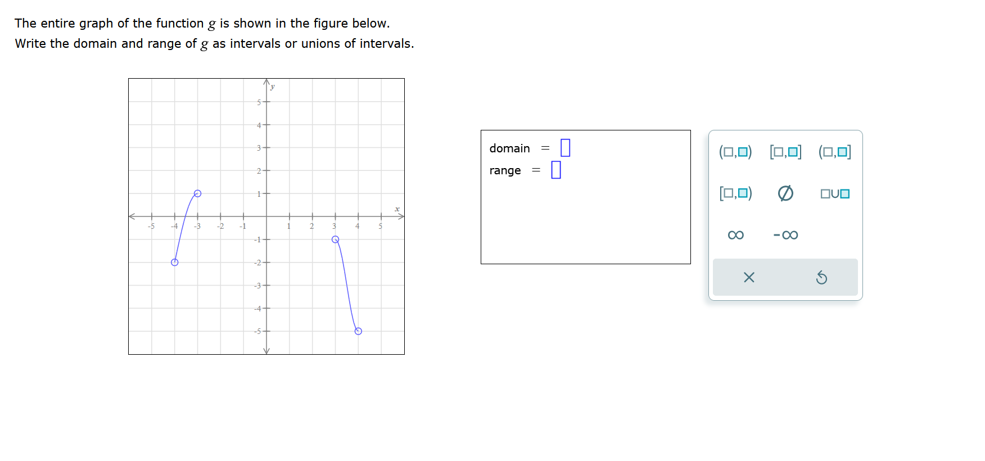
Task: Click the open circle at point (3, -1)
Action: tap(336, 239)
